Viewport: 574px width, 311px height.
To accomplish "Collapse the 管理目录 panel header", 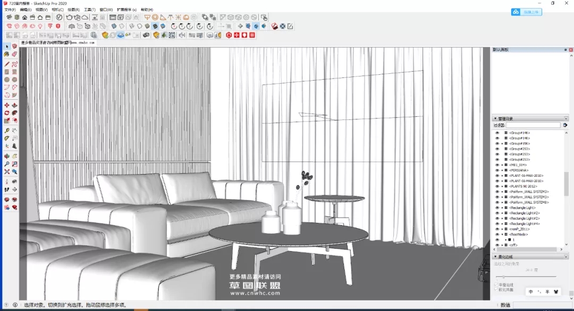I will [496, 118].
